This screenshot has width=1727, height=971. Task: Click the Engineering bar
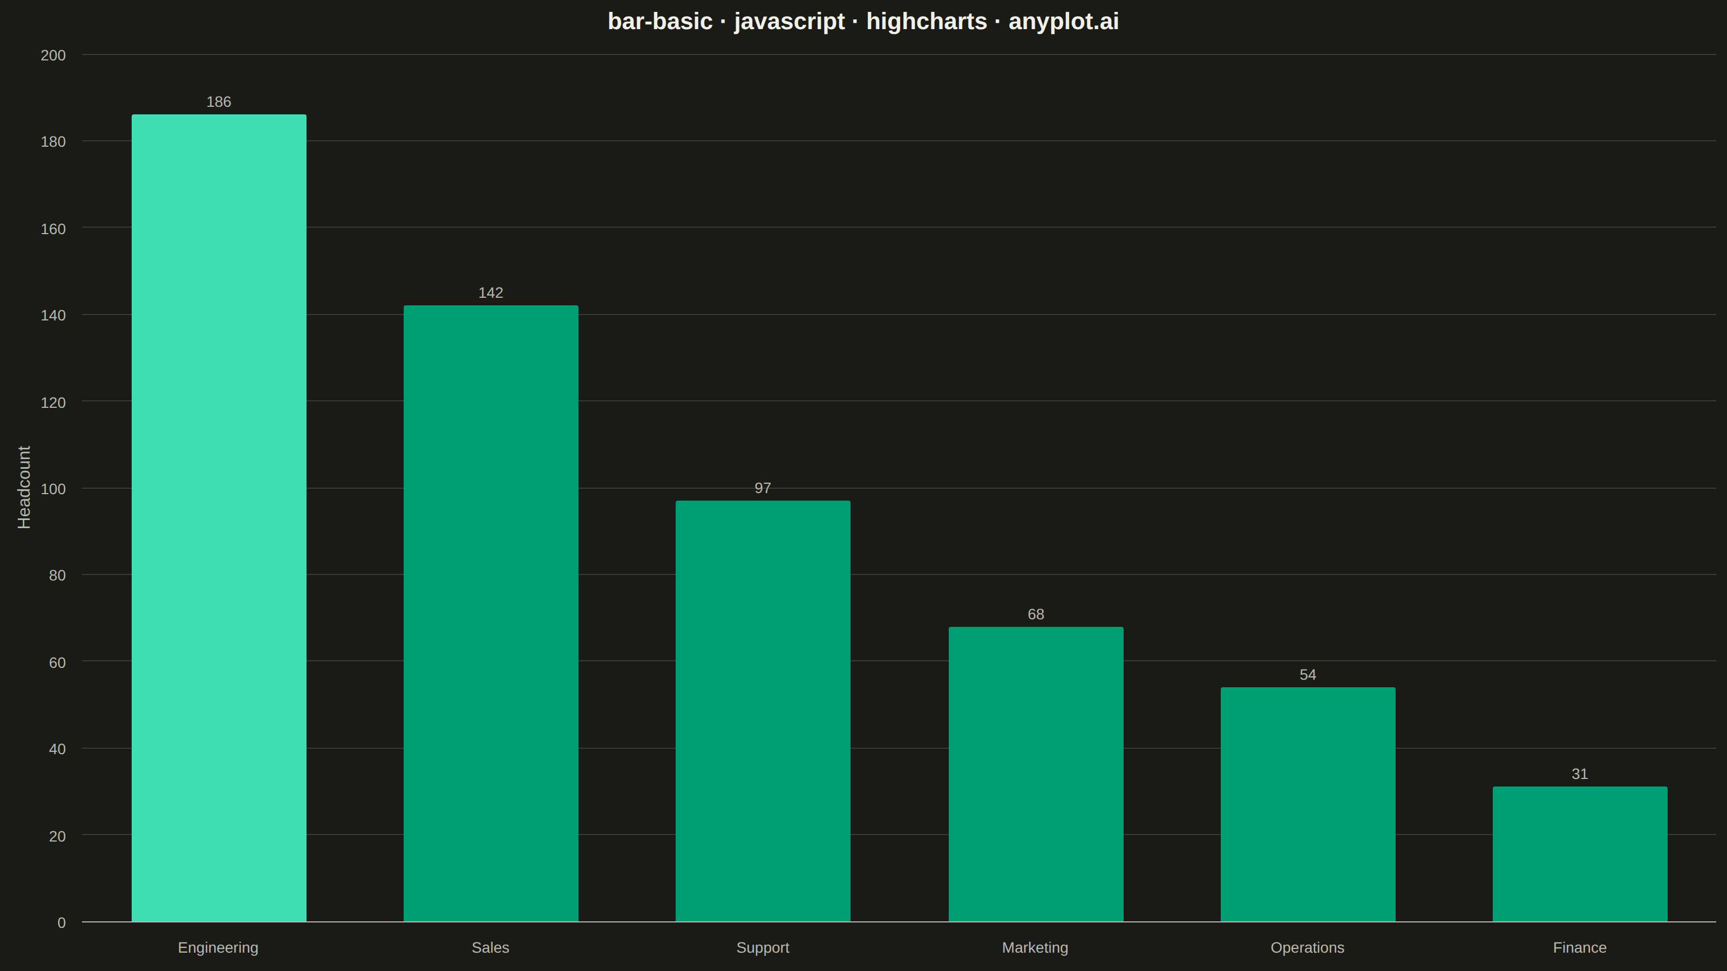pos(219,518)
